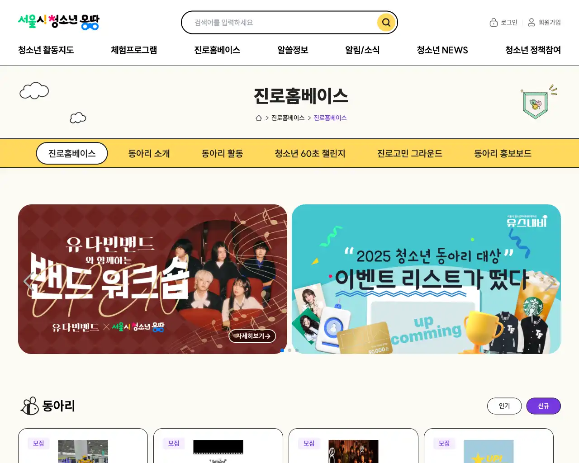Select the 인기 filter toggle
This screenshot has width=579, height=463.
coord(504,406)
